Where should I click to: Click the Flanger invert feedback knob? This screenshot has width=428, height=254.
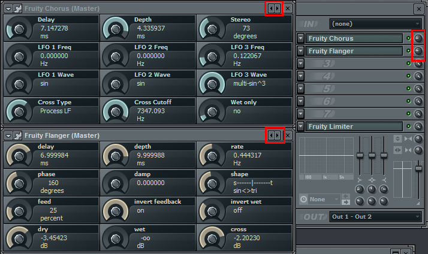point(116,211)
